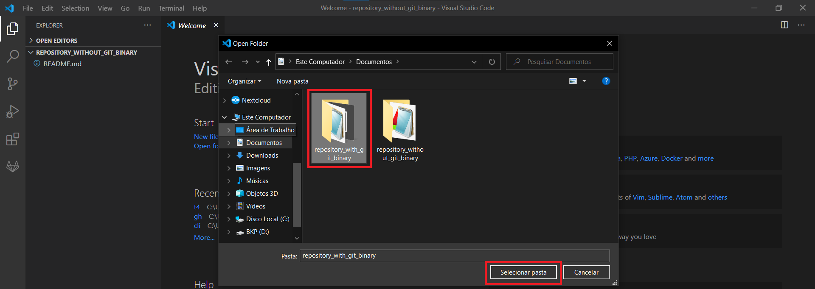This screenshot has height=289, width=815.
Task: Open the Organizar dropdown menu
Action: [x=244, y=81]
